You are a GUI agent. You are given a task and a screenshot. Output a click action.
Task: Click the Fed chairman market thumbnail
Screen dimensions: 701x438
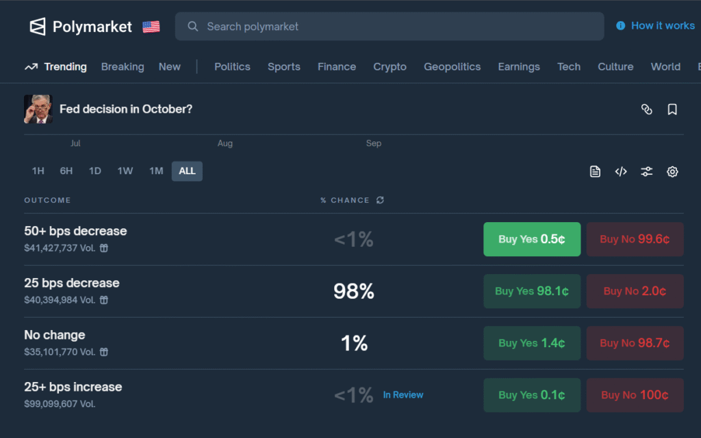38,109
